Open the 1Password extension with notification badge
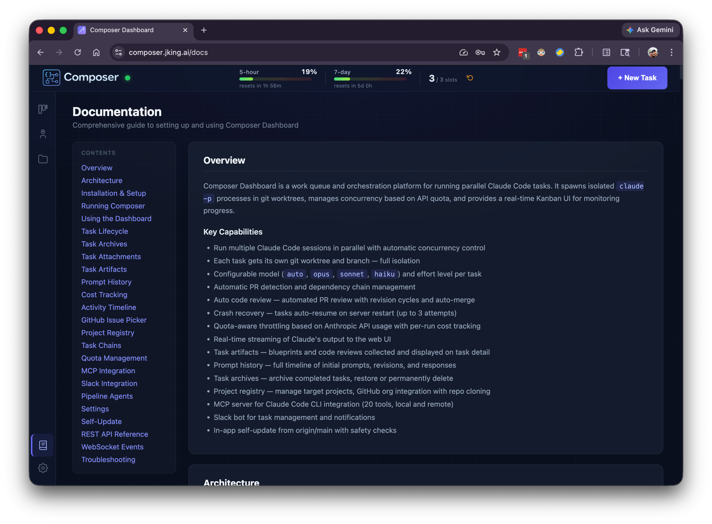The image size is (712, 524). (x=523, y=52)
